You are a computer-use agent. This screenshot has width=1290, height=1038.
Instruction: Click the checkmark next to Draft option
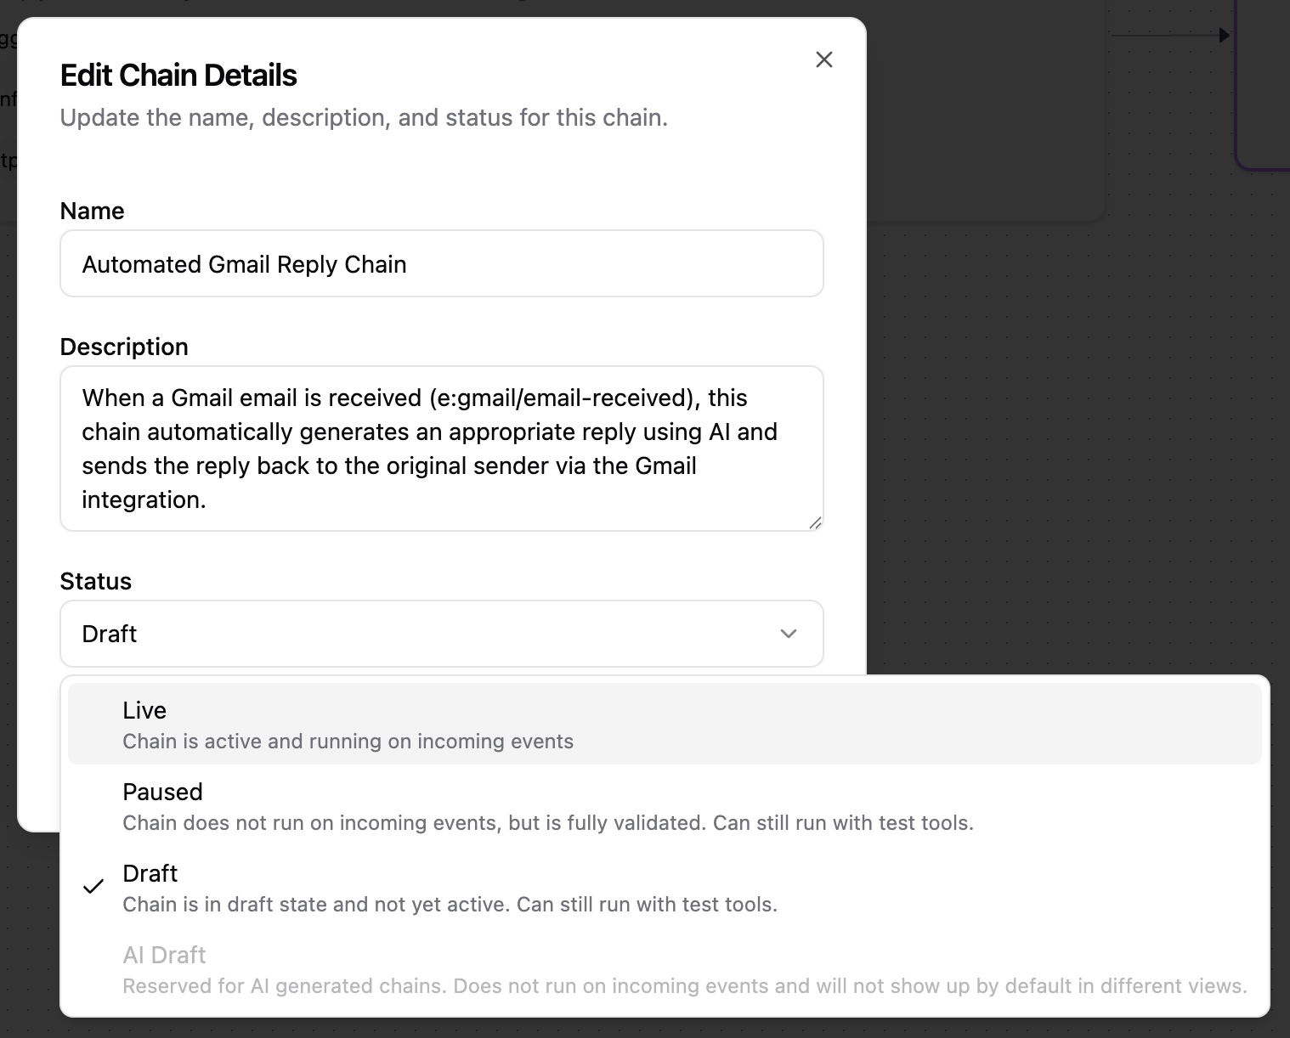(93, 886)
